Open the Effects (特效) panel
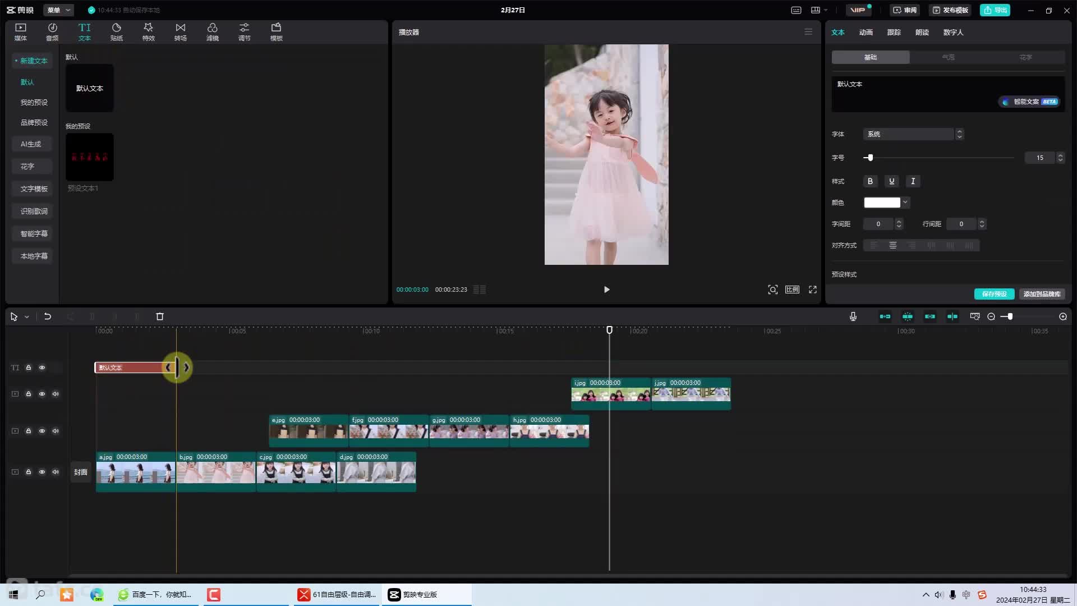The image size is (1077, 606). click(149, 32)
